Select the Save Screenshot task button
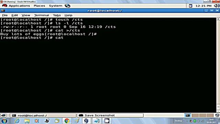The image size is (220, 124). click(x=110, y=115)
